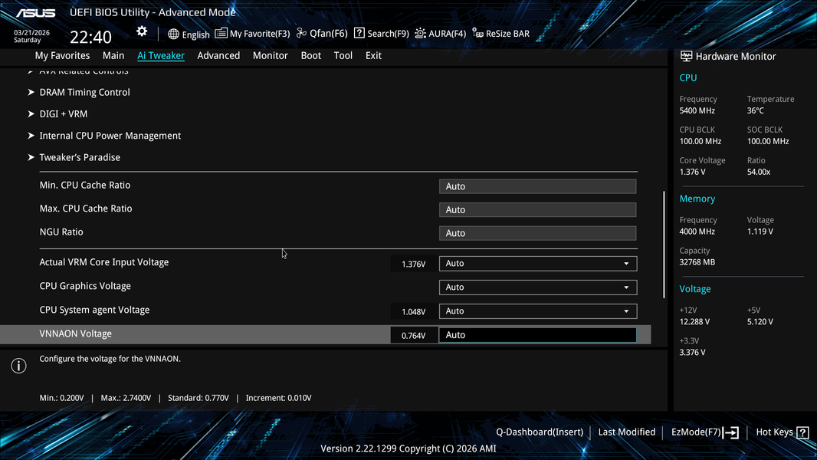Viewport: 817px width, 460px height.
Task: Click the +12V 12.288 V reading
Action: [x=694, y=322]
